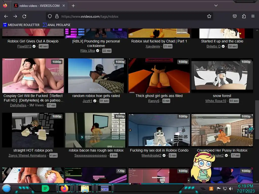The image size is (259, 194).
Task: Open network status tray icon
Action: pyautogui.click(x=225, y=188)
